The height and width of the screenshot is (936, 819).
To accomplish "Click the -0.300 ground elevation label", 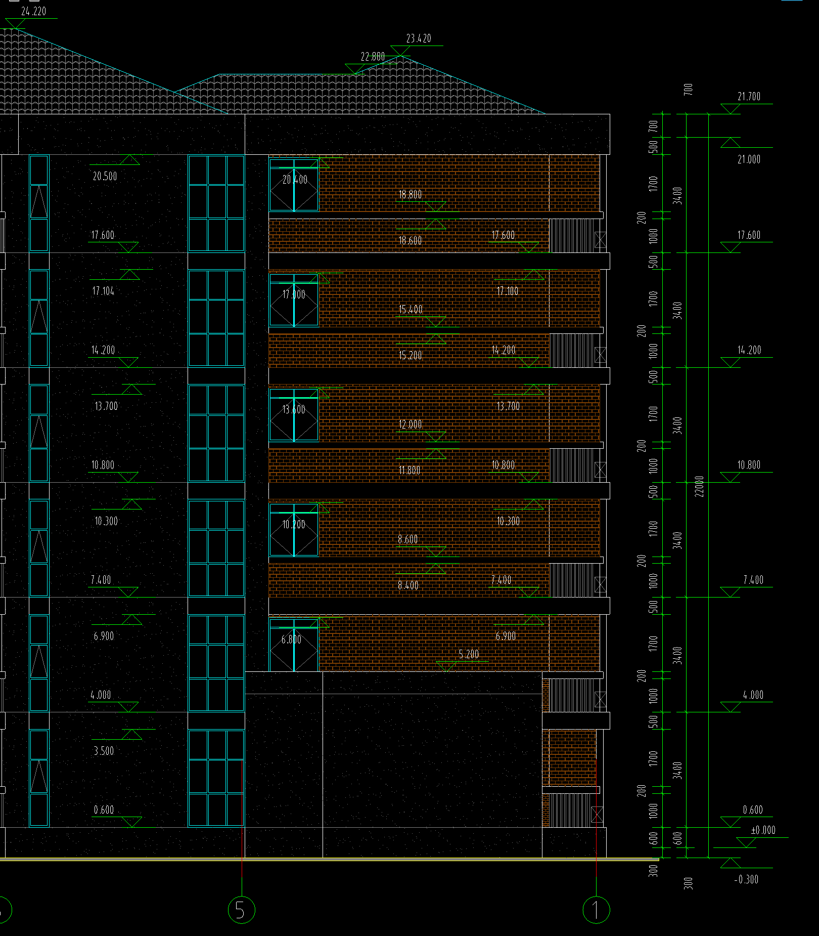I will pos(746,880).
